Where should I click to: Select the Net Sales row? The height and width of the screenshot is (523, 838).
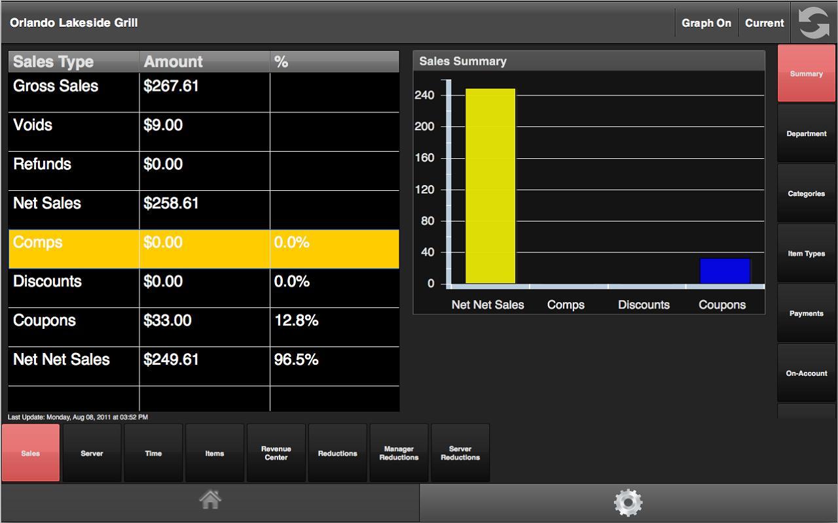[204, 210]
